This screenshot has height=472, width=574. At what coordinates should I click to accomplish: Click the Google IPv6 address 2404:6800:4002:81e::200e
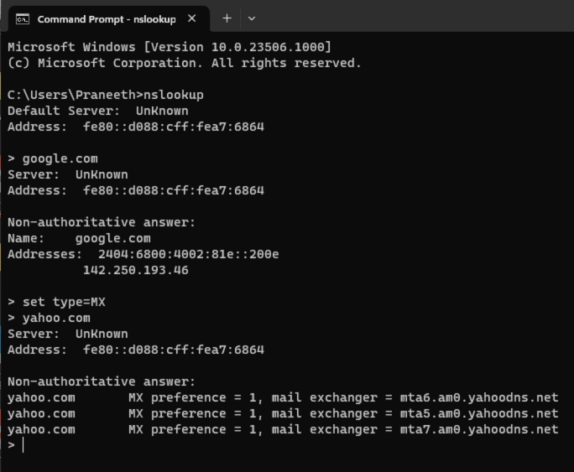(x=189, y=254)
